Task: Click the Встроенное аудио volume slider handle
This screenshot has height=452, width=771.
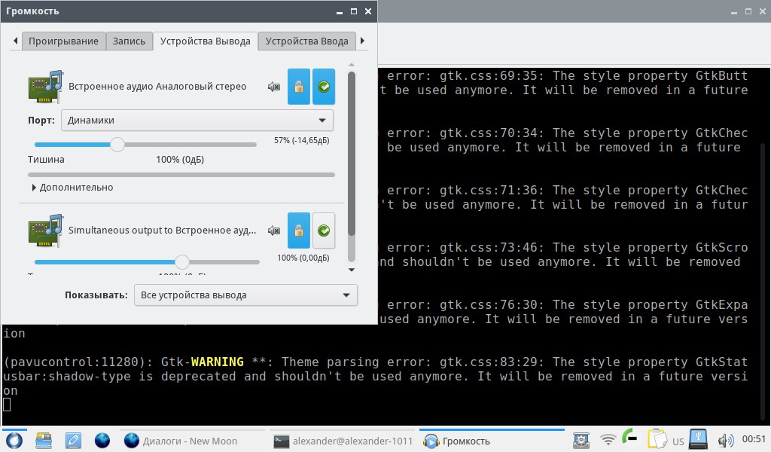Action: tap(117, 145)
